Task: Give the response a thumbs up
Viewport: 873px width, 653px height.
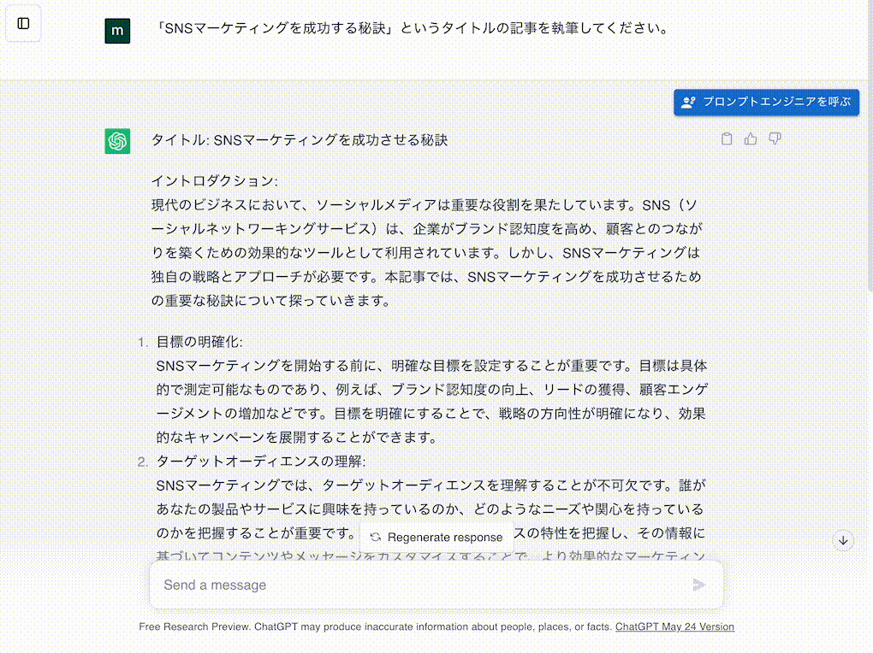Action: [x=751, y=138]
